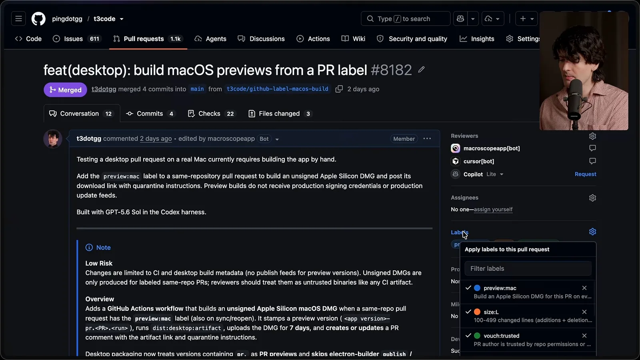Click the comment's 2 days ago timestamp
This screenshot has height=360, width=640.
[x=156, y=138]
